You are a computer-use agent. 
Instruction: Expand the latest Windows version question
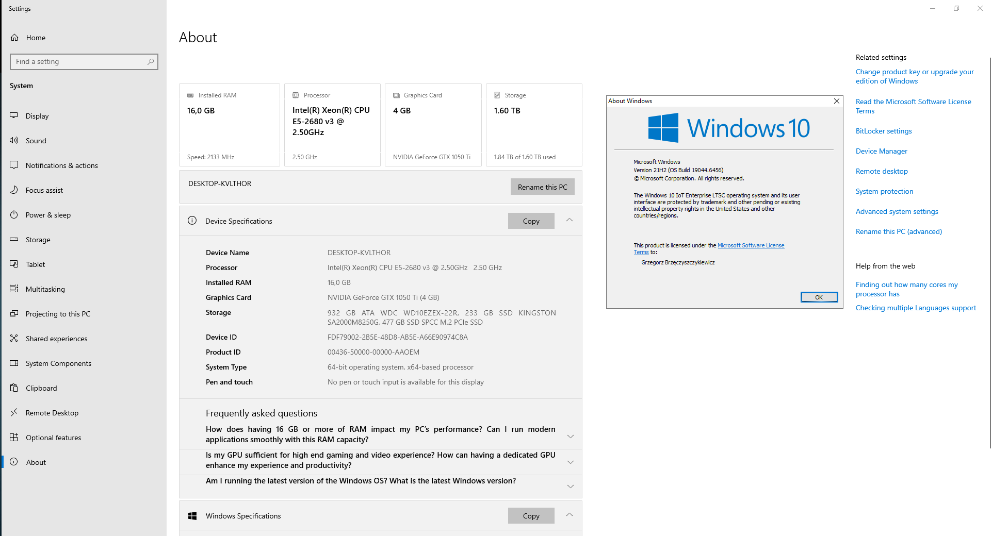point(570,487)
